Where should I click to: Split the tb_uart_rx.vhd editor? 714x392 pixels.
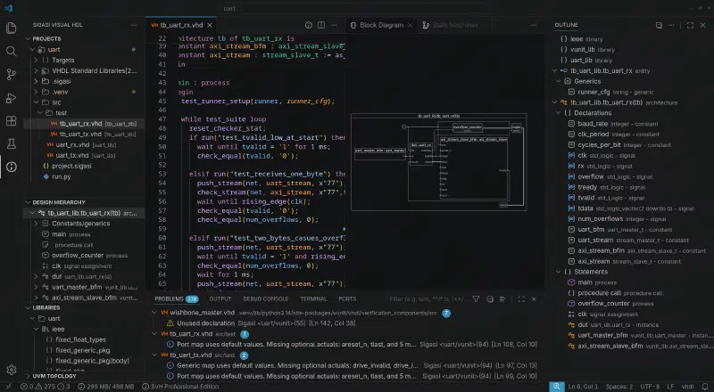[321, 25]
